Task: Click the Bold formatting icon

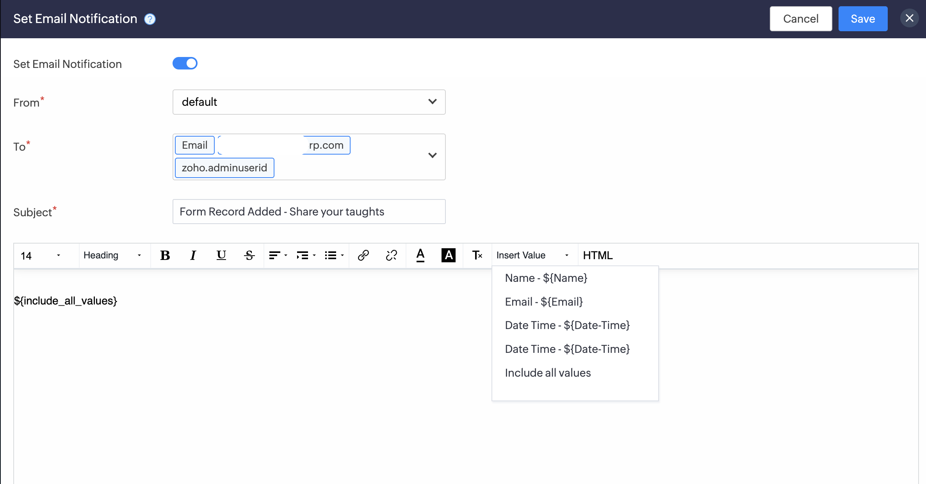Action: click(165, 255)
